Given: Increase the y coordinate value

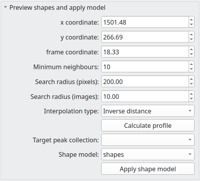Looking at the screenshot, I should (x=191, y=34).
